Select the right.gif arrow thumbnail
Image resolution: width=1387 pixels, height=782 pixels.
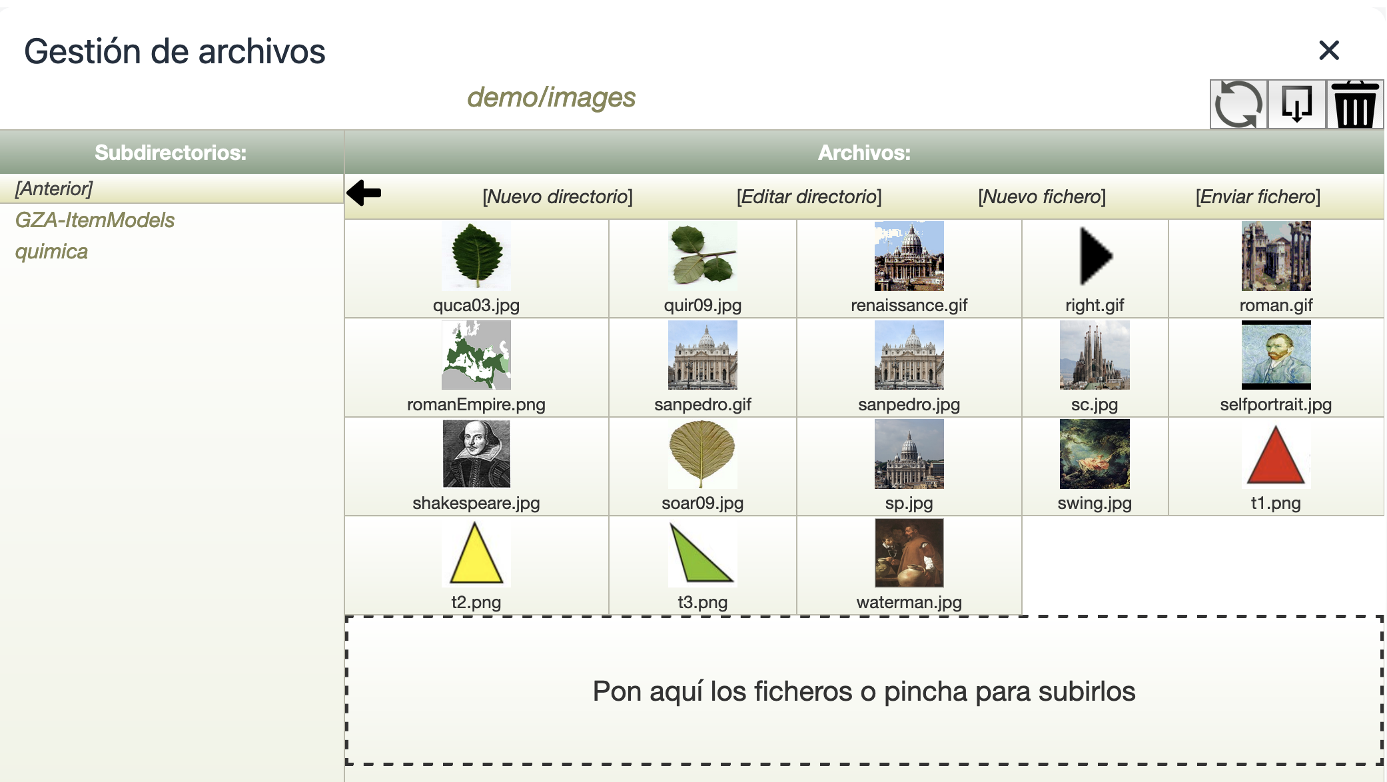pyautogui.click(x=1095, y=256)
